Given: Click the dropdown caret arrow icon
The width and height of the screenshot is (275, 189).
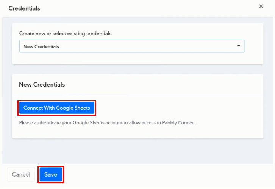Looking at the screenshot, I should click(x=239, y=46).
